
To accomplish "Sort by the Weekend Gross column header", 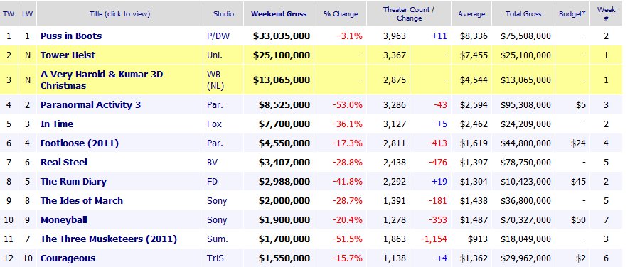I will (x=279, y=13).
